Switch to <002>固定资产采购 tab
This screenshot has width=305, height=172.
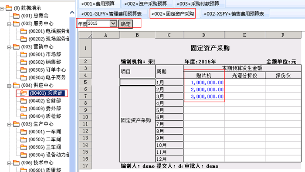pyautogui.click(x=173, y=14)
